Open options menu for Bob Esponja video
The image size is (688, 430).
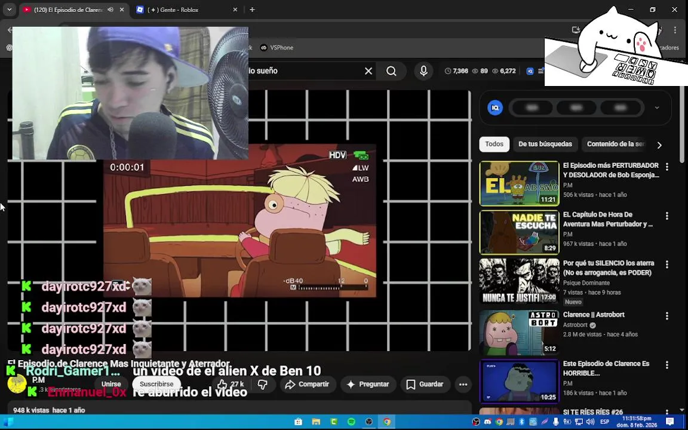[x=667, y=167]
